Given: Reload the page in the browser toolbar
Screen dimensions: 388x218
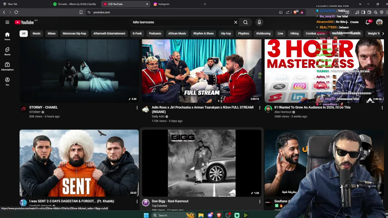Looking at the screenshot, I should pos(16,12).
